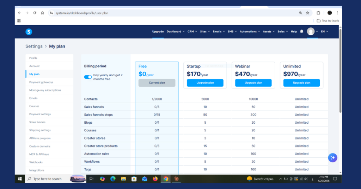The height and width of the screenshot is (189, 361).
Task: Open Affiliate program settings
Action: pyautogui.click(x=49, y=138)
